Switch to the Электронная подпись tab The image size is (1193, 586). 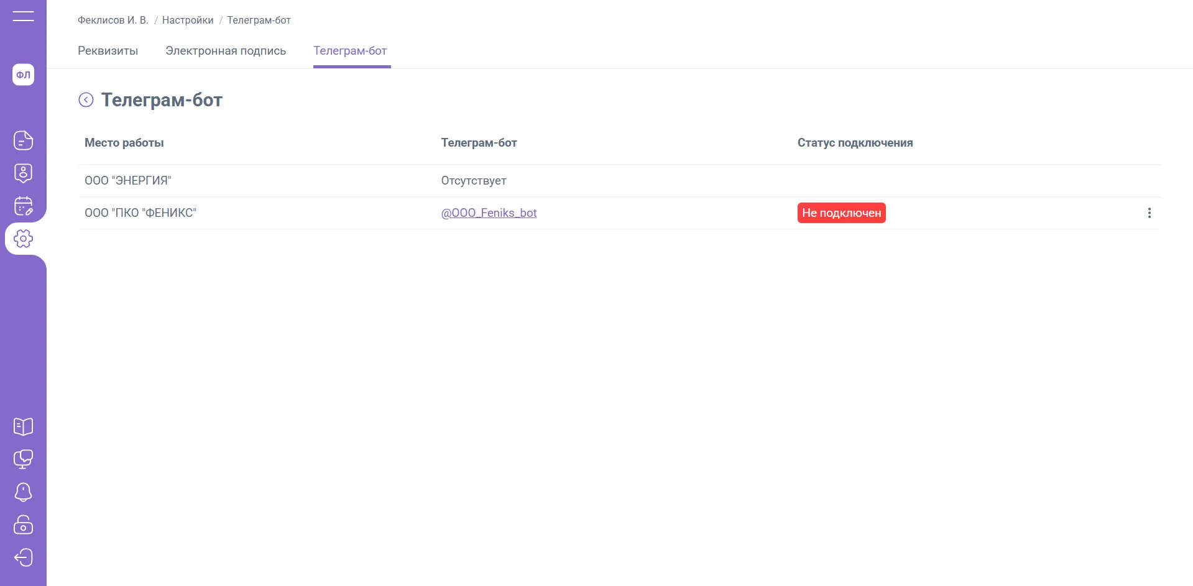point(226,51)
